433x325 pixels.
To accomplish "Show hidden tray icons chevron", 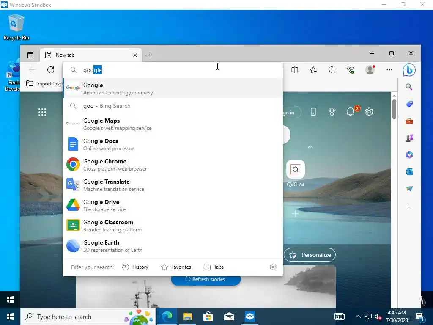I will coord(358,317).
